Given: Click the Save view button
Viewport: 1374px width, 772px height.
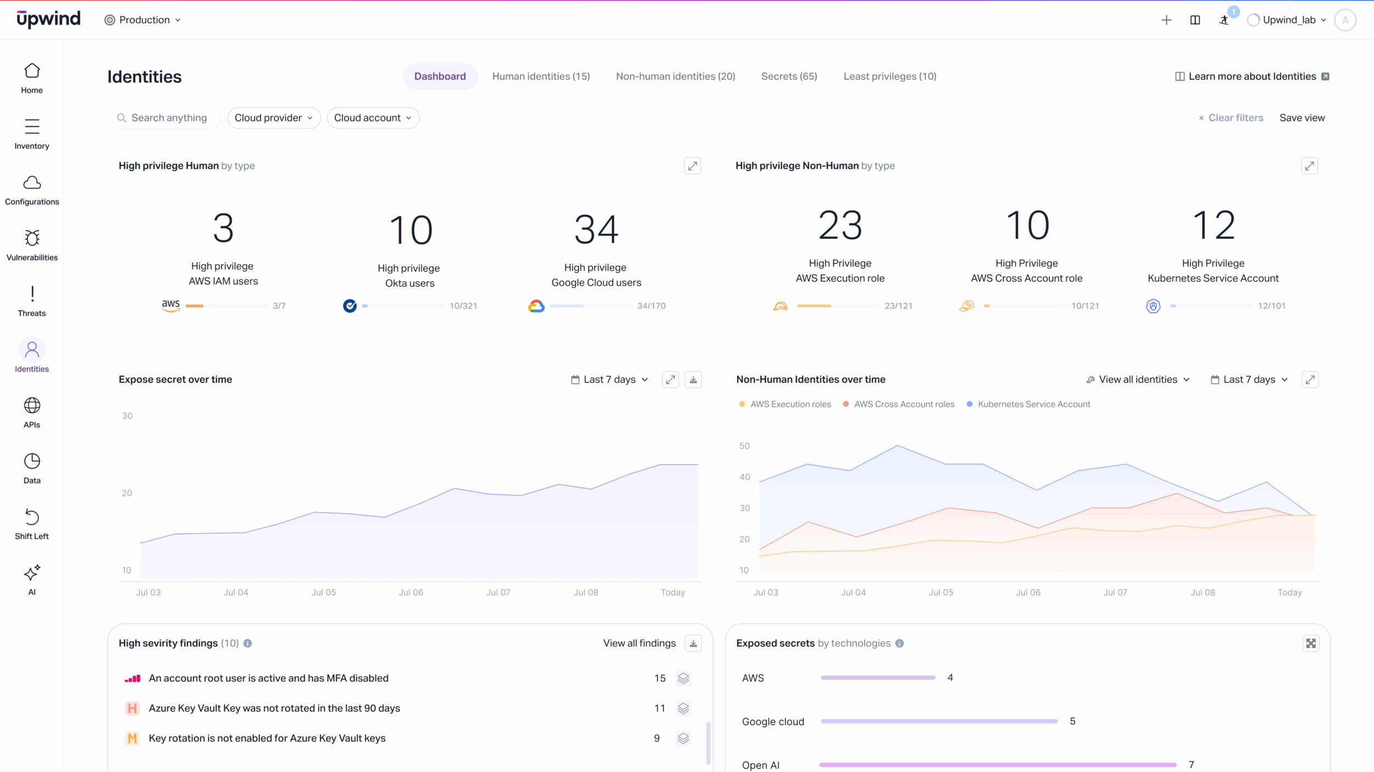Looking at the screenshot, I should tap(1301, 118).
